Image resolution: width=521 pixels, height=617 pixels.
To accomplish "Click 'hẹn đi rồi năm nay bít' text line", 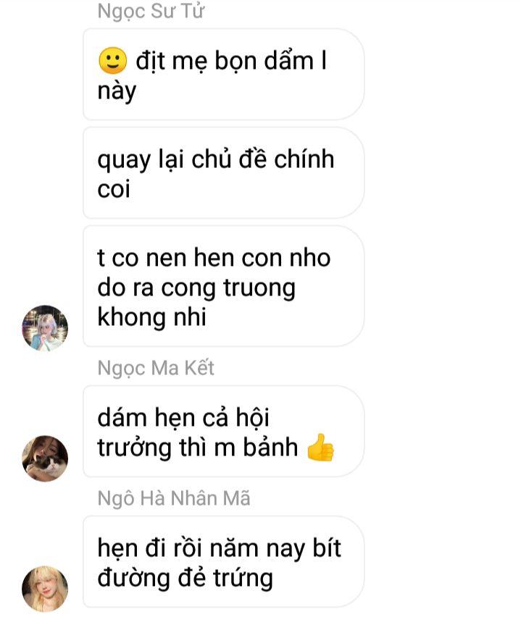I will (x=219, y=549).
